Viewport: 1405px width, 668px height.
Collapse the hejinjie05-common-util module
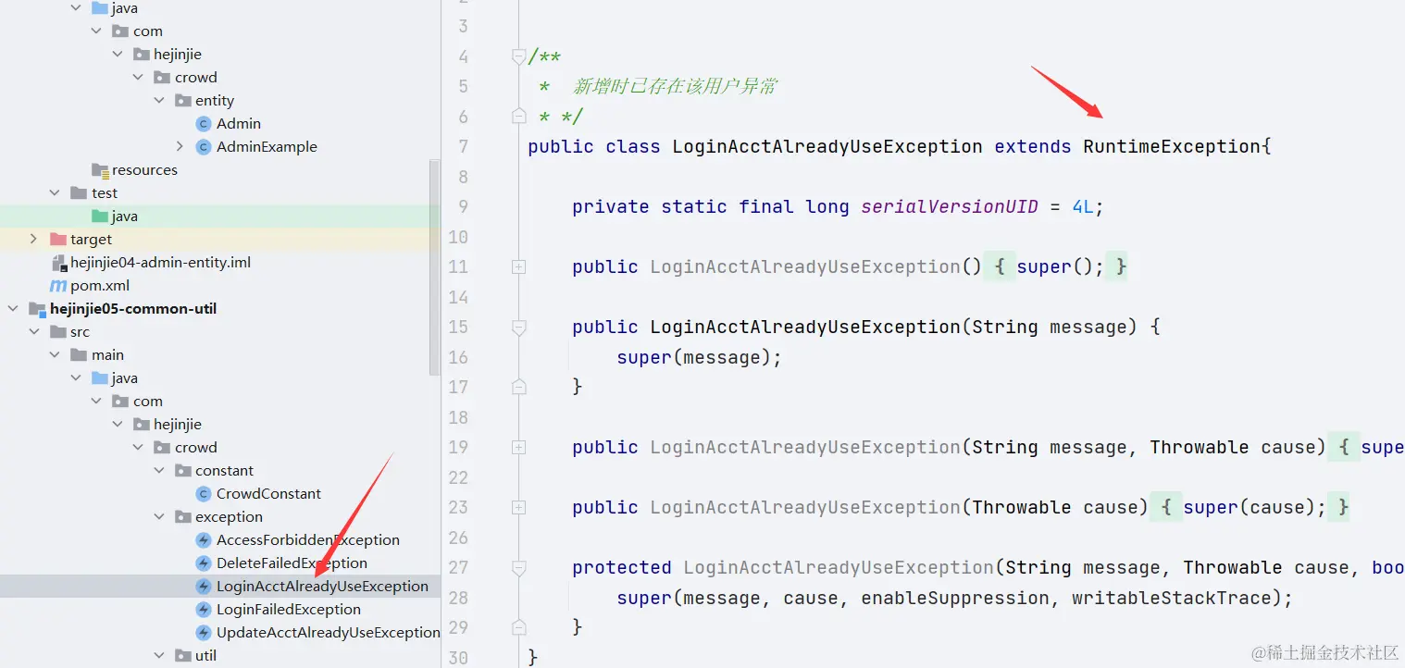coord(13,309)
